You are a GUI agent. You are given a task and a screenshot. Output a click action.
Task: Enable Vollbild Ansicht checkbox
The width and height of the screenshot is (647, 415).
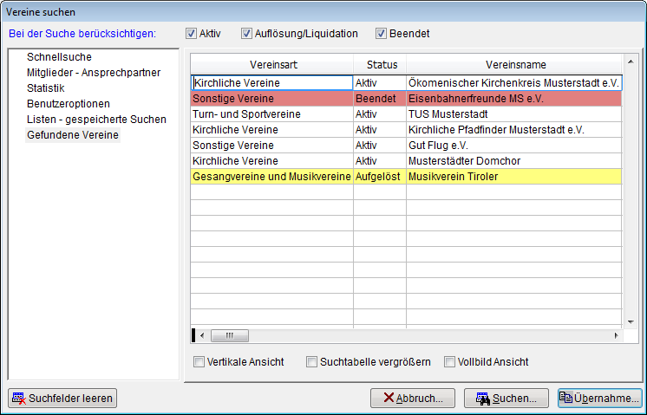[449, 362]
